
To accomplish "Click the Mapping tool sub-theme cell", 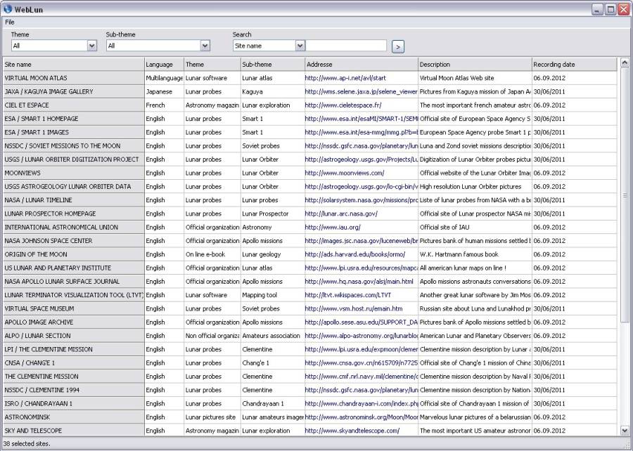I will (x=272, y=295).
